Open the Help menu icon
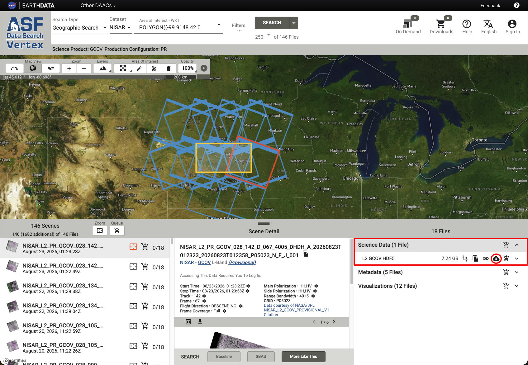This screenshot has height=365, width=528. tap(467, 26)
